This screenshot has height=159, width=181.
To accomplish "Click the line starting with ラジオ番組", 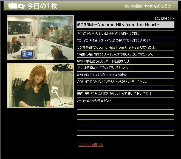I will coord(117,47).
